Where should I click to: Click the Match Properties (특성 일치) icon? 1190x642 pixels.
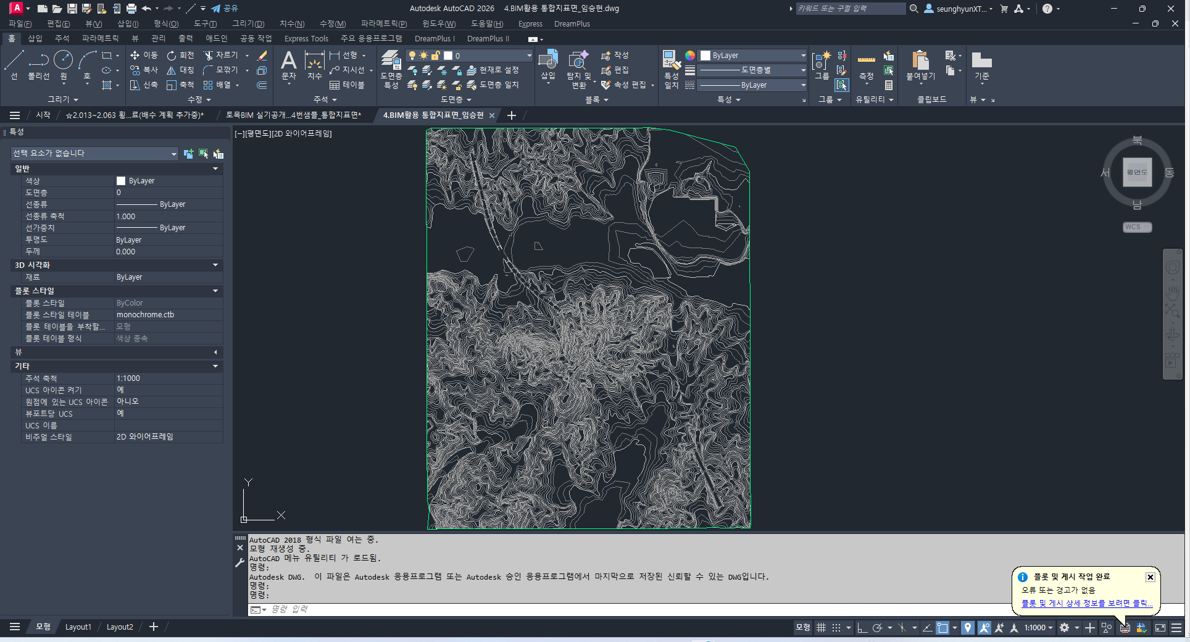[x=671, y=69]
